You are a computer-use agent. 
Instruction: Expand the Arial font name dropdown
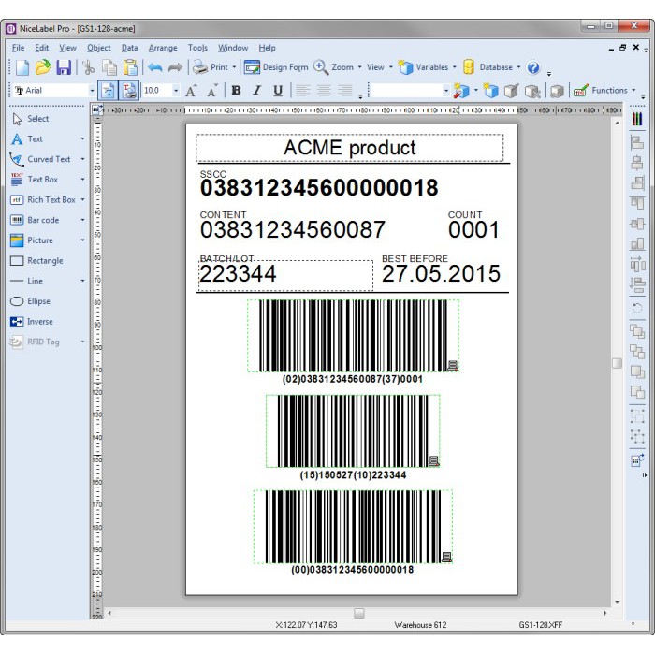click(92, 91)
